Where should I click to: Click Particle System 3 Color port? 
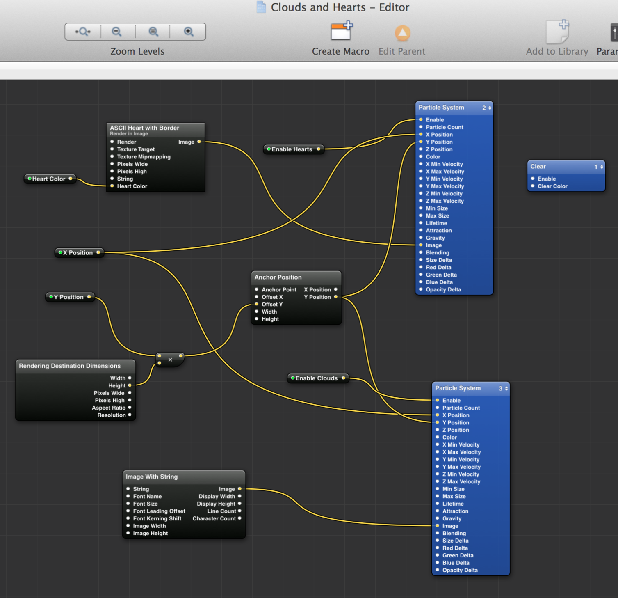pos(438,438)
